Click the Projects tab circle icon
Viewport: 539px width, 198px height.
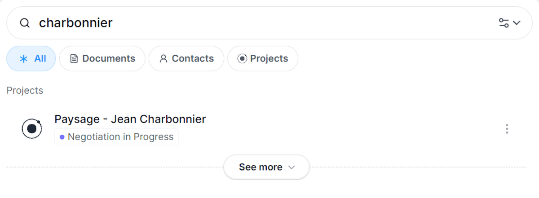pos(242,59)
